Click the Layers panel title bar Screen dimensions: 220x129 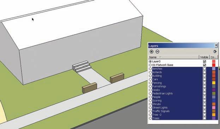[x=182, y=46]
